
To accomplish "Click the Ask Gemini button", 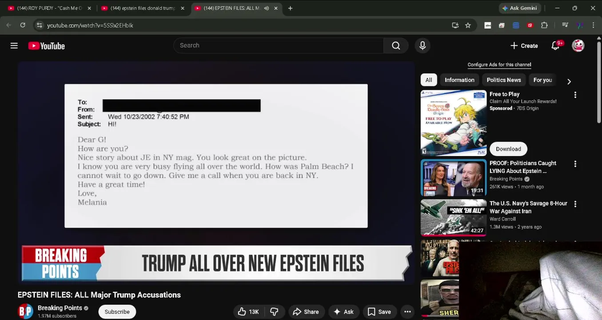I will 520,8.
